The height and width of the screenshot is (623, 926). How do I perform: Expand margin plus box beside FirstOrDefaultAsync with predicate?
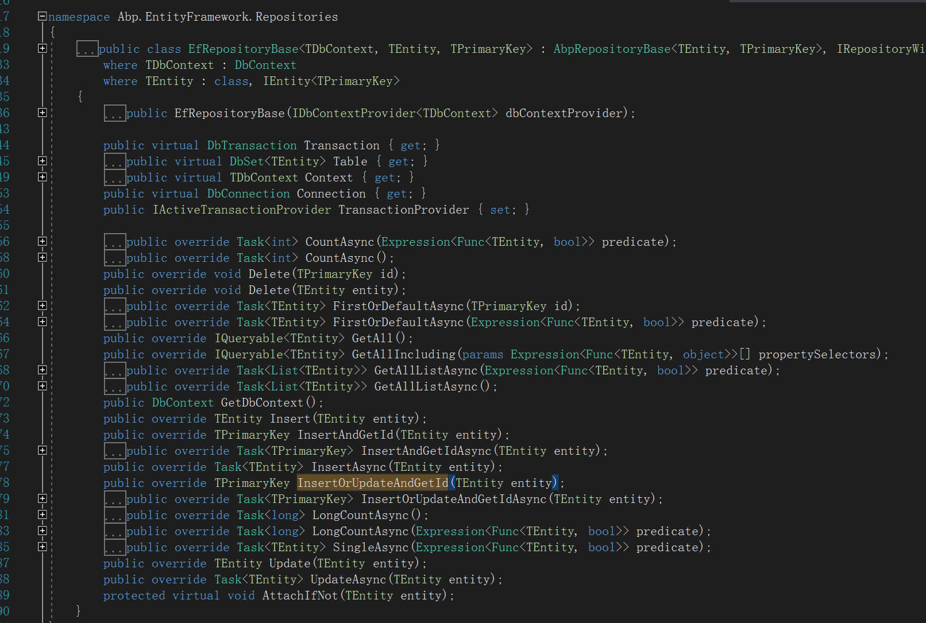click(42, 322)
